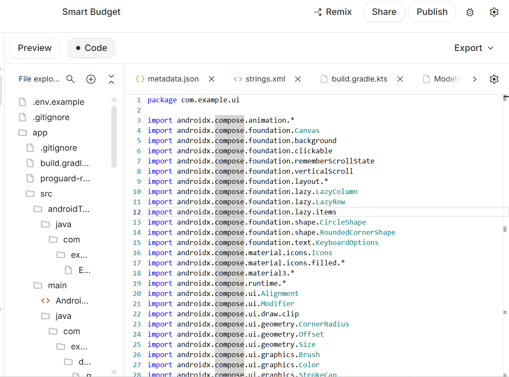Open the Share dialog

click(x=384, y=12)
